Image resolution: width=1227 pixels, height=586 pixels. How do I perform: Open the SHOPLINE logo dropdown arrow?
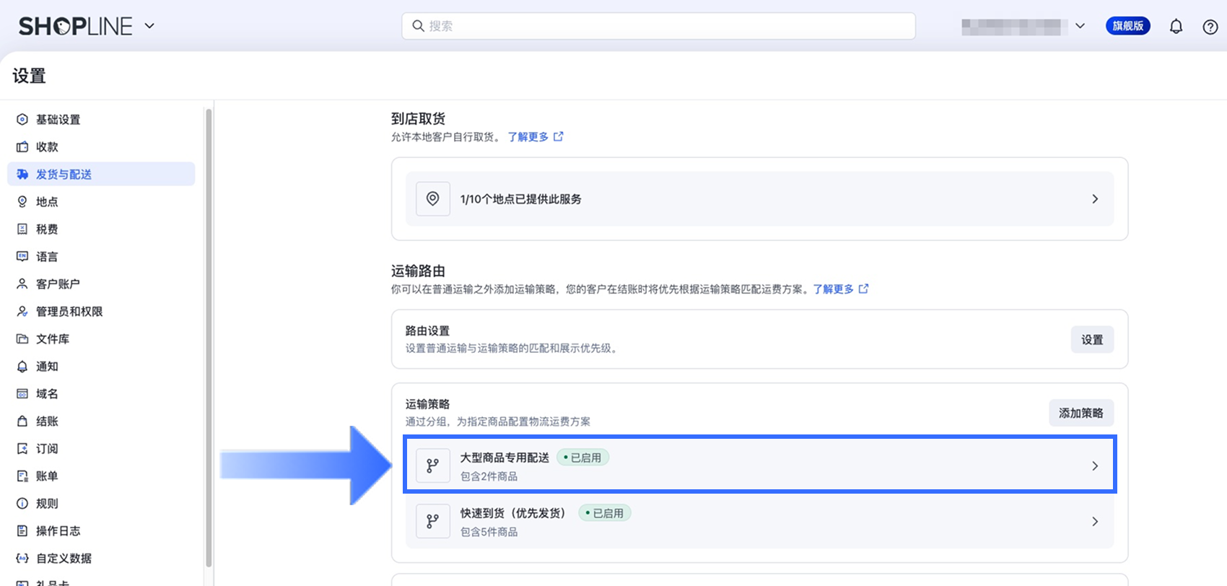(x=149, y=26)
